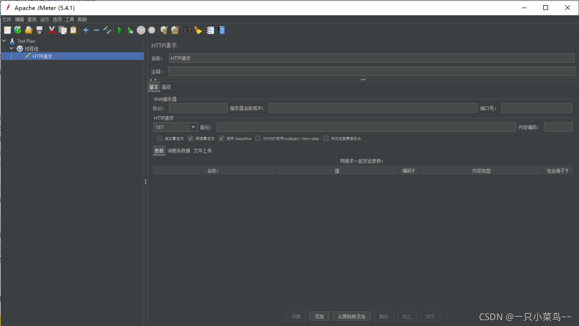
Task: Open the 帮助 menu
Action: click(82, 20)
